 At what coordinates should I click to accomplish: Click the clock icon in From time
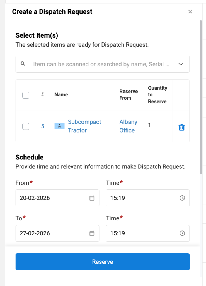pyautogui.click(x=182, y=198)
